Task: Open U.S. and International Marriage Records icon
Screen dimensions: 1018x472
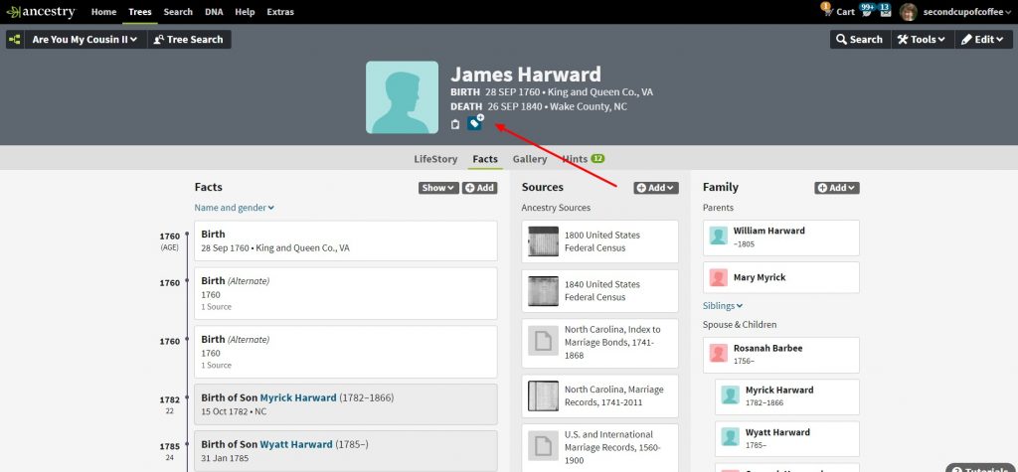Action: pyautogui.click(x=543, y=445)
